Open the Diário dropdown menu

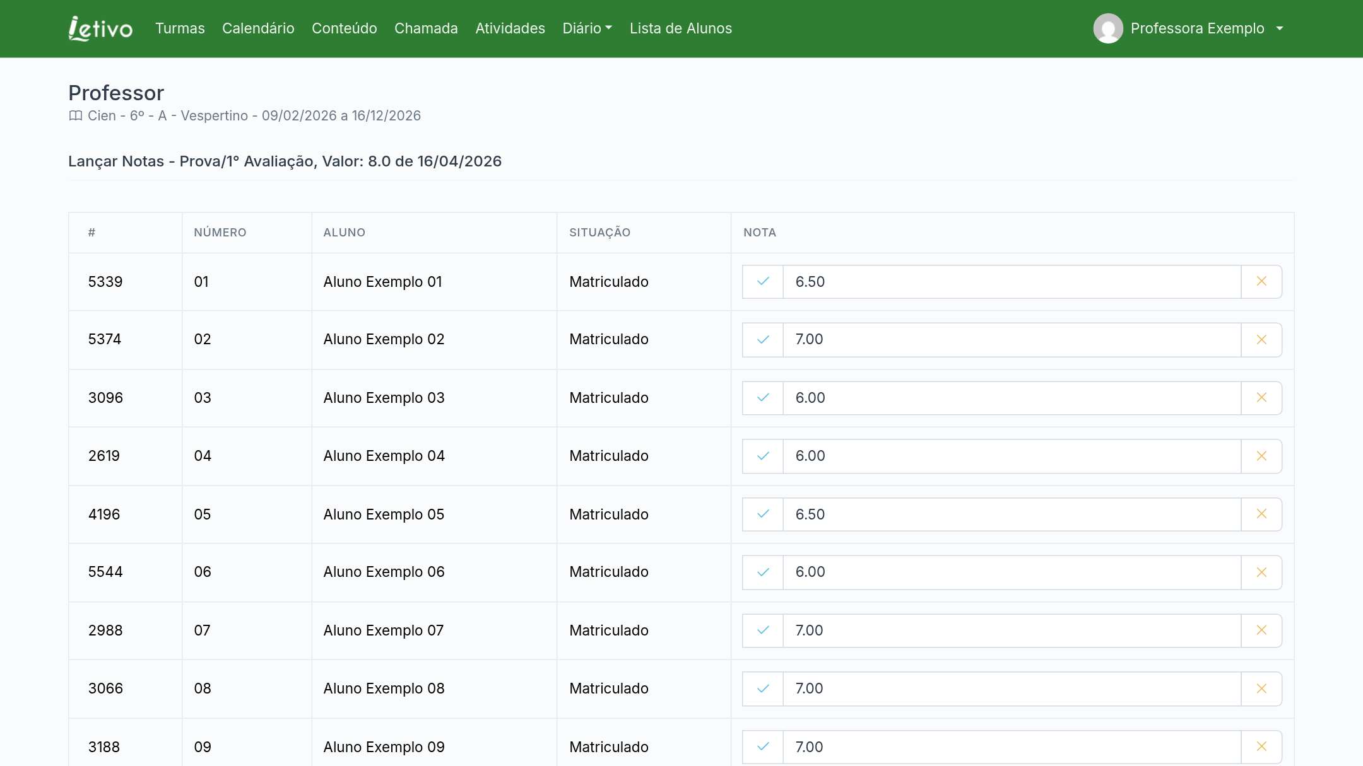pos(587,28)
